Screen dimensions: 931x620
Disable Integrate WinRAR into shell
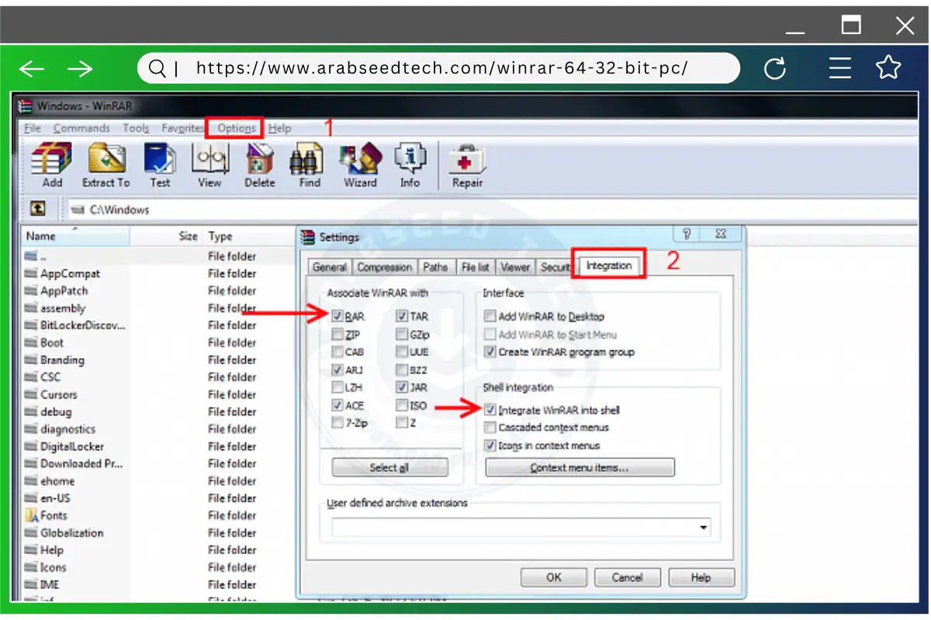pyautogui.click(x=492, y=410)
